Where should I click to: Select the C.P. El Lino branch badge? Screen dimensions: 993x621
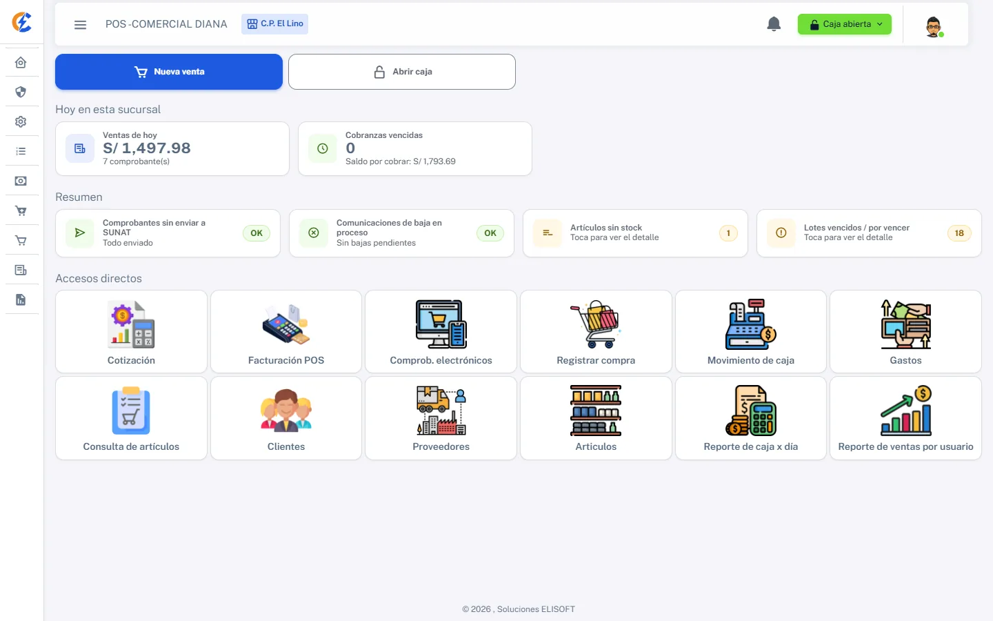(x=274, y=24)
